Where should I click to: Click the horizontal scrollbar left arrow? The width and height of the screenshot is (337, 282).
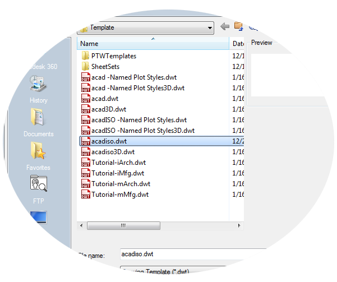[x=81, y=226]
